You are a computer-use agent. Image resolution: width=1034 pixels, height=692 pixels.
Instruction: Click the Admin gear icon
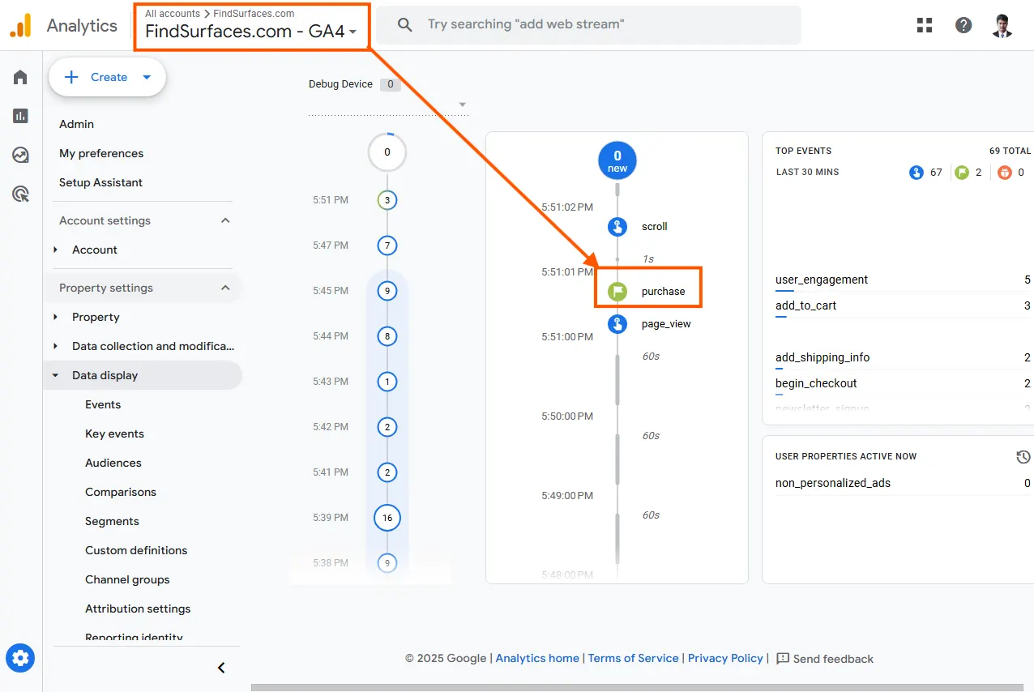20,657
